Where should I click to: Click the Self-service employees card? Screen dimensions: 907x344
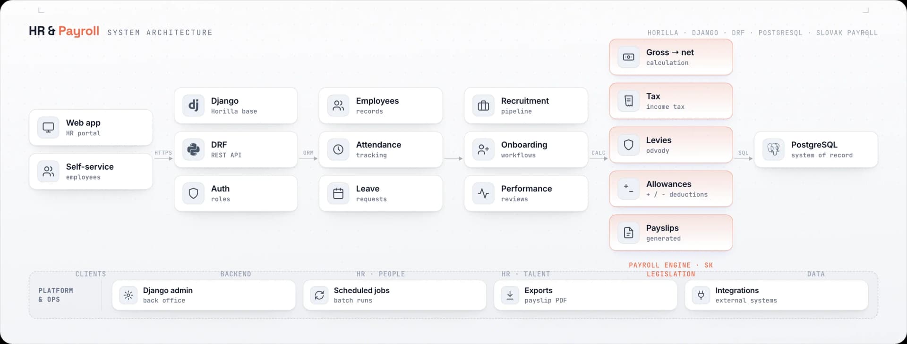coord(91,172)
